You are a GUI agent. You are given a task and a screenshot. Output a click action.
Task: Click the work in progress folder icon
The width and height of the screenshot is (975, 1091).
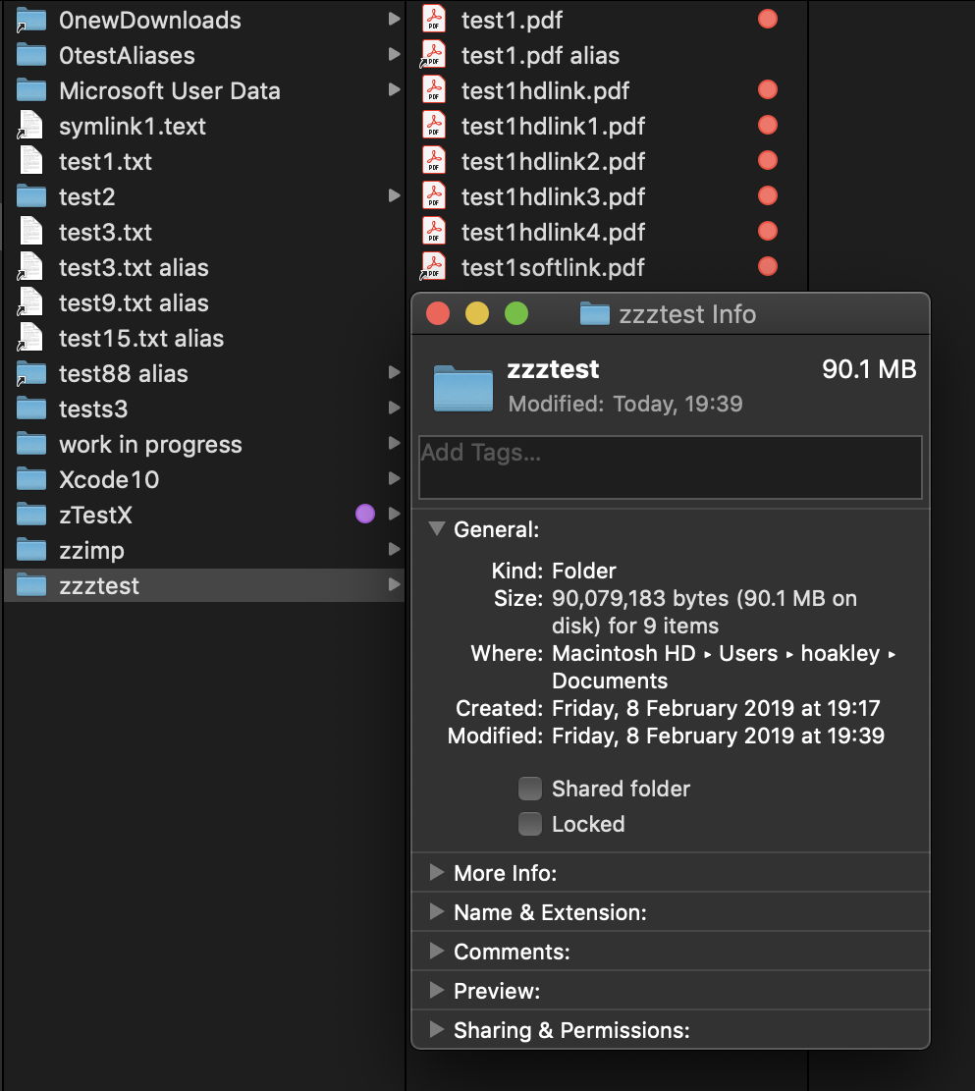pyautogui.click(x=31, y=444)
